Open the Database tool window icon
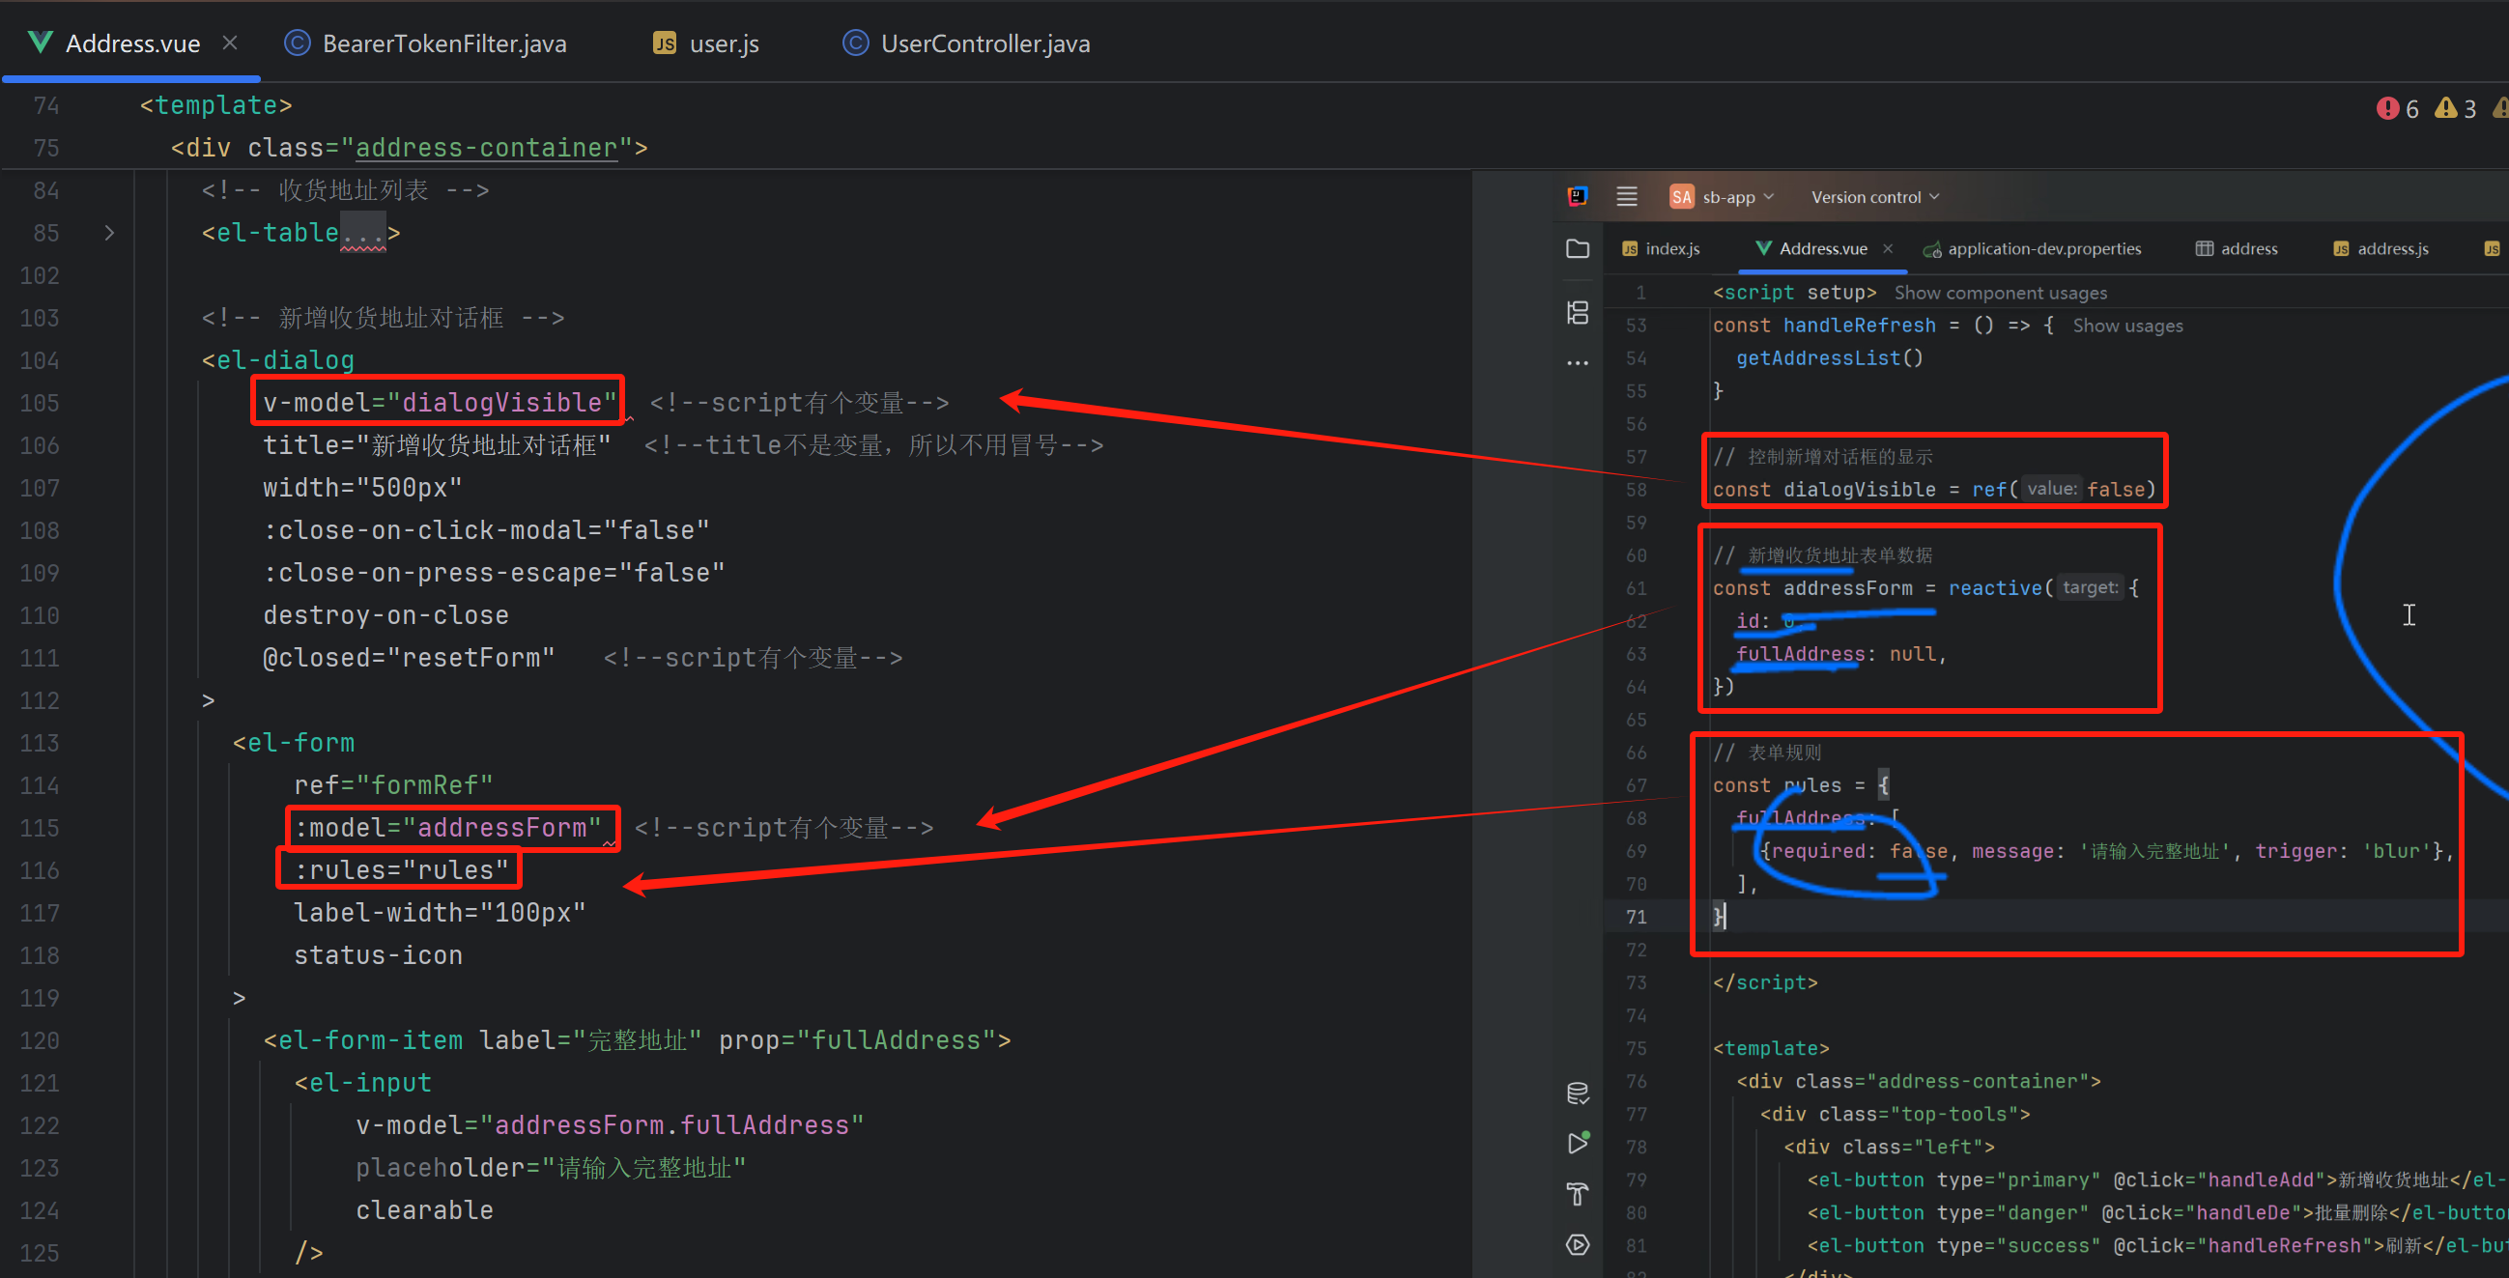 click(x=1578, y=1093)
